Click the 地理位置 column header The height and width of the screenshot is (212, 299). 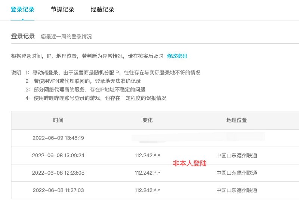tap(237, 120)
